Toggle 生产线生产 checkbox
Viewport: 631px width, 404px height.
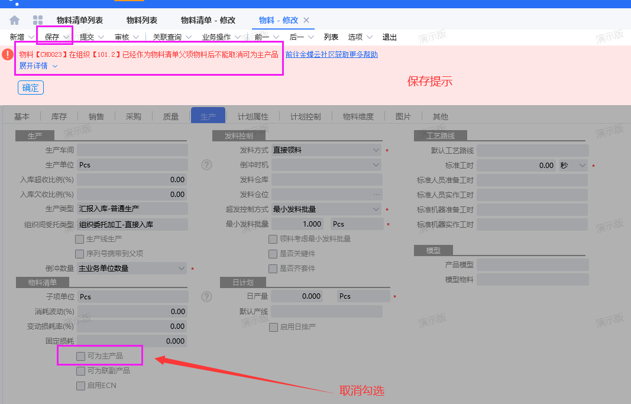[x=80, y=239]
